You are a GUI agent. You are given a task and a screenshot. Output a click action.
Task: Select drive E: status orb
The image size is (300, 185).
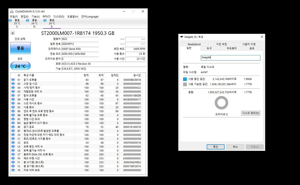45,20
